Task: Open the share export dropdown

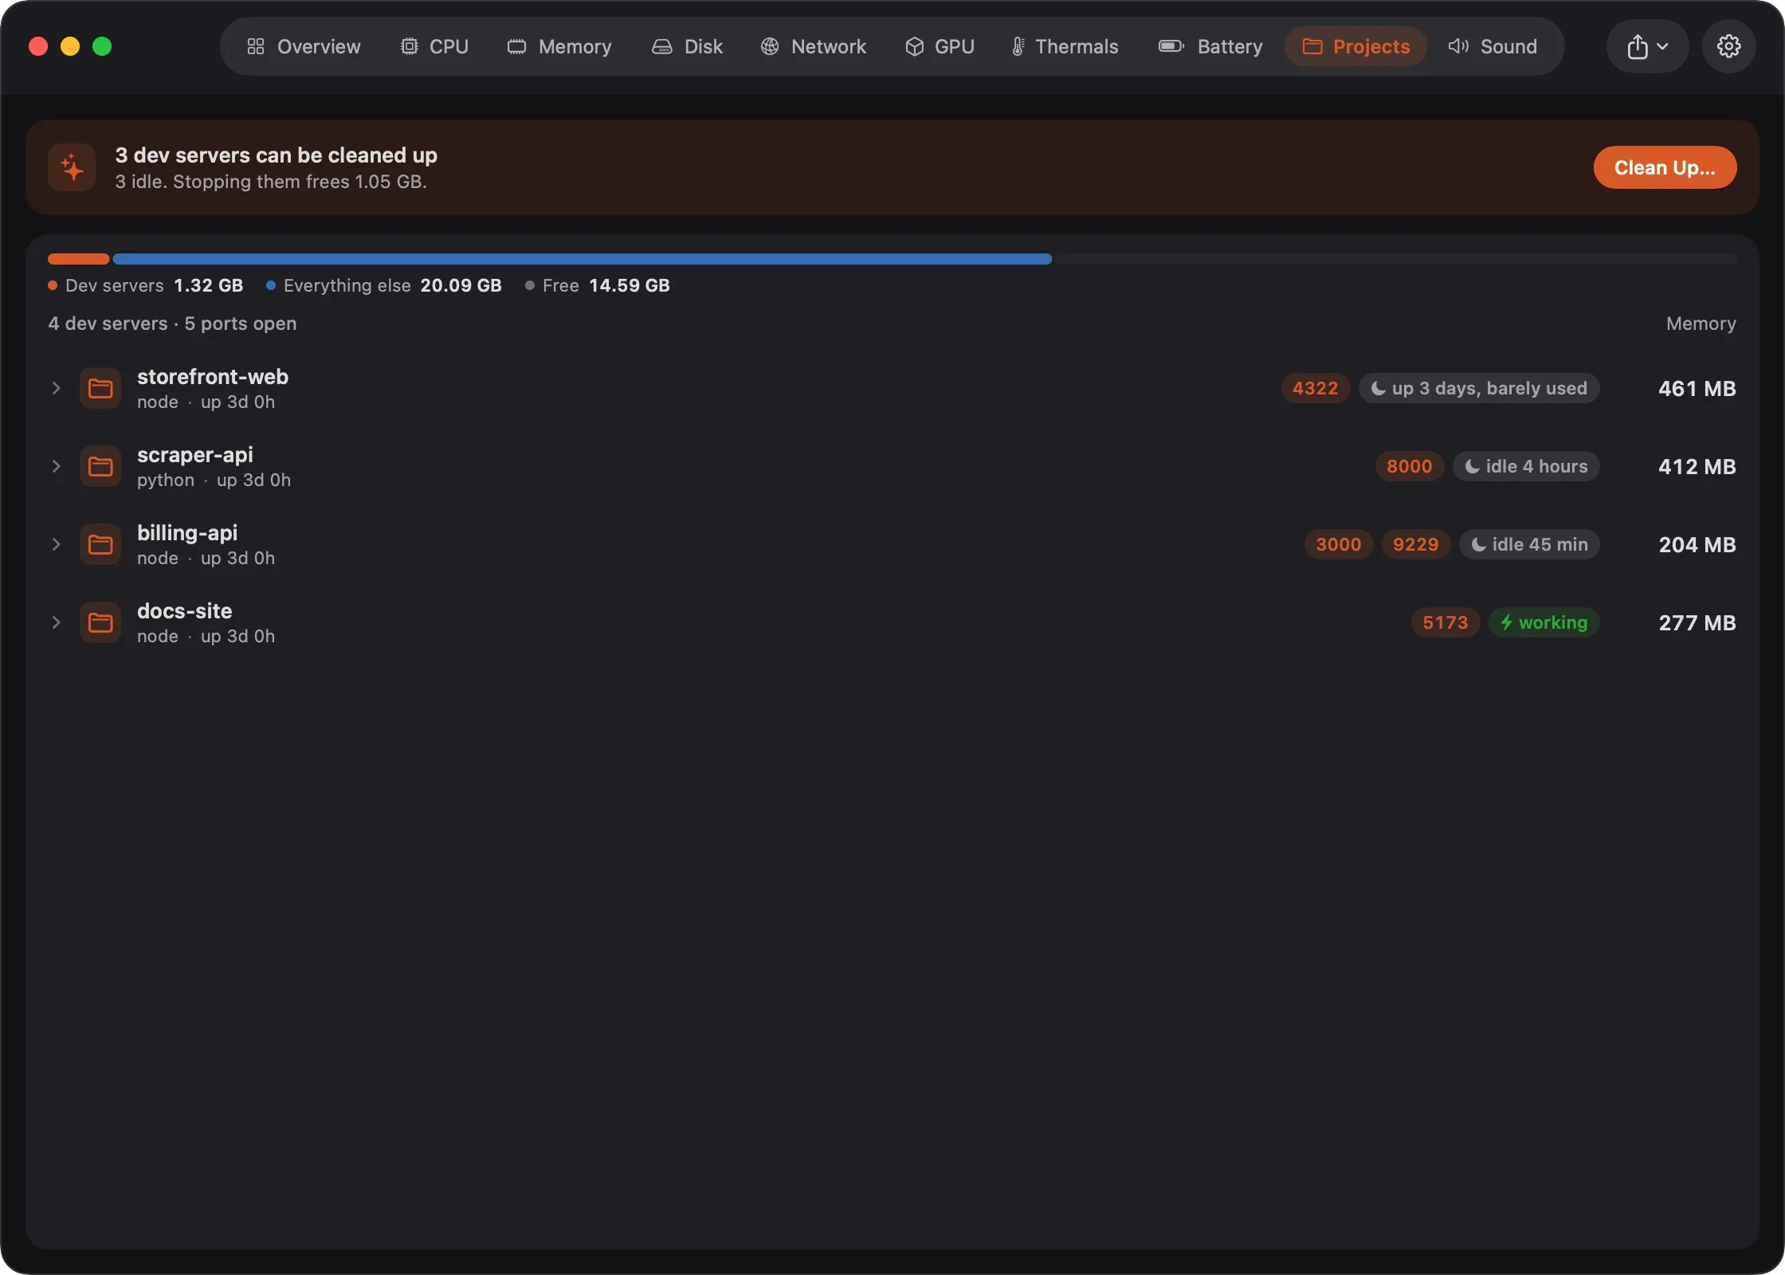Action: (1647, 46)
